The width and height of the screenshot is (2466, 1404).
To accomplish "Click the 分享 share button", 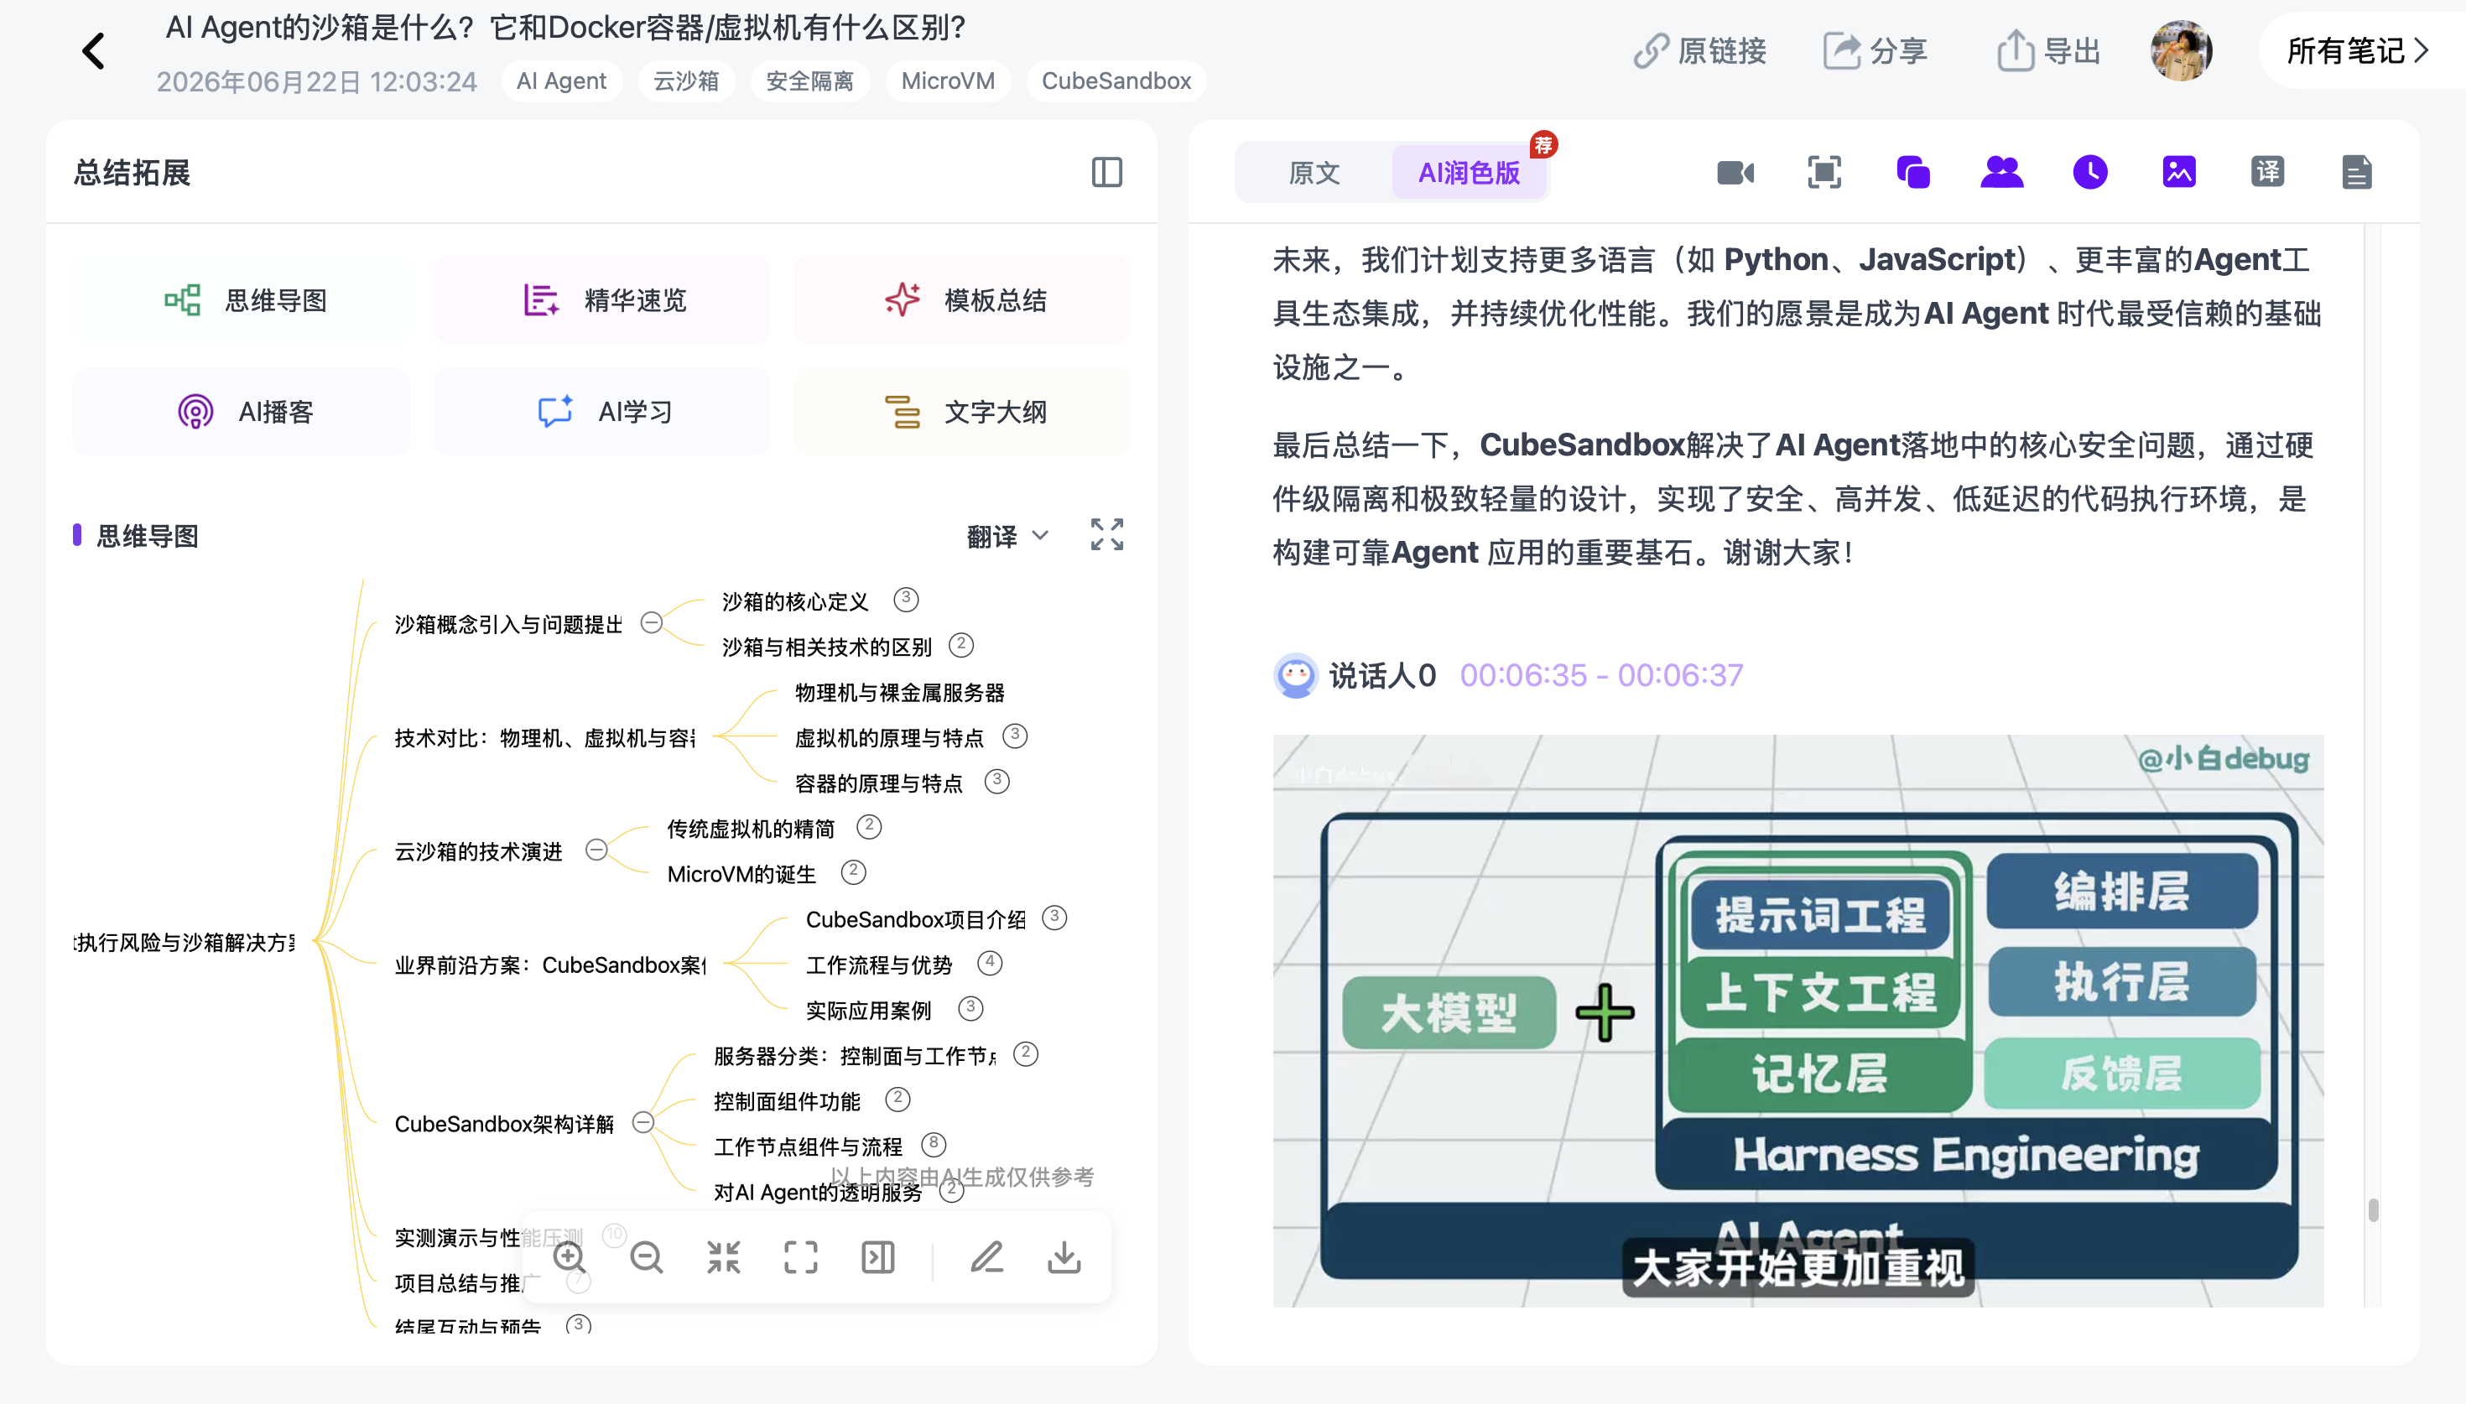I will [1875, 50].
